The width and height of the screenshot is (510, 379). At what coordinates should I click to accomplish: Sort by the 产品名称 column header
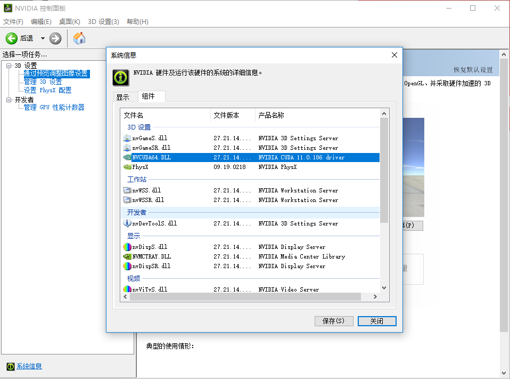click(x=317, y=115)
